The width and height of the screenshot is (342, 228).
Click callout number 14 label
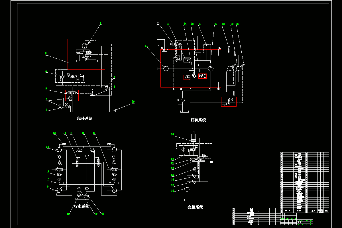click(x=65, y=133)
